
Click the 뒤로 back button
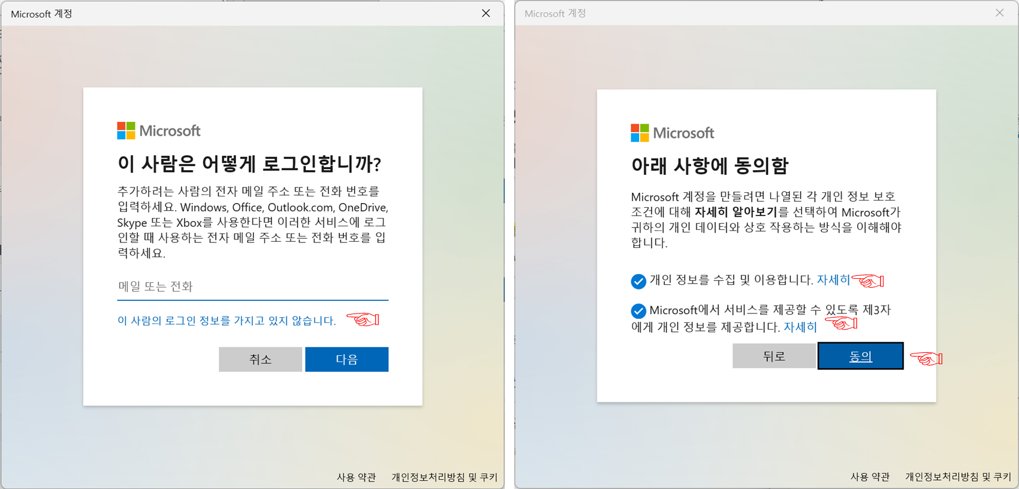pos(774,356)
